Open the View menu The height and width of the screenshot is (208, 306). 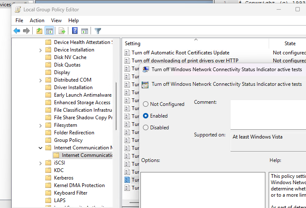click(56, 21)
